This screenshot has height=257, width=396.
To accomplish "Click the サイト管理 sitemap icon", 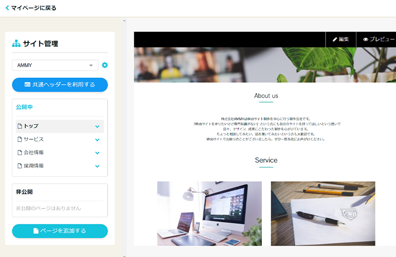I will (16, 44).
